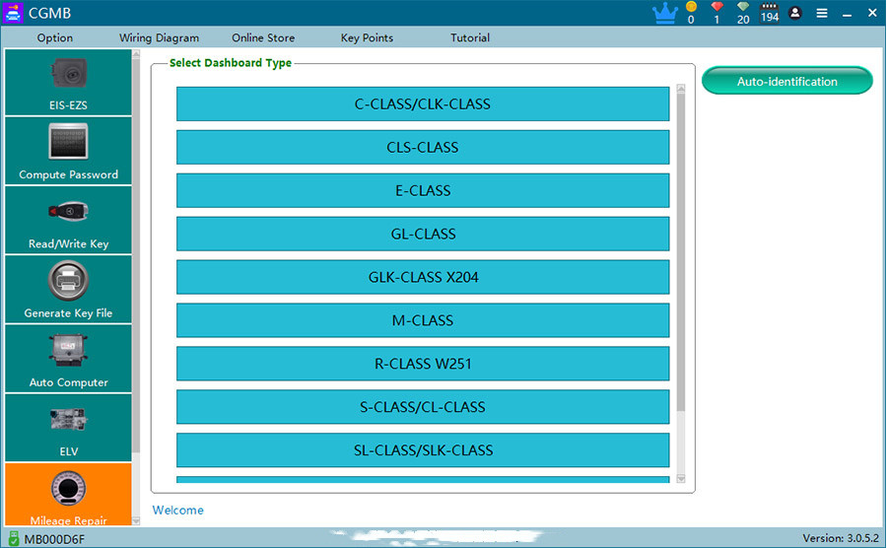
Task: Choose CLS-CLASS dashboard type
Action: click(423, 147)
